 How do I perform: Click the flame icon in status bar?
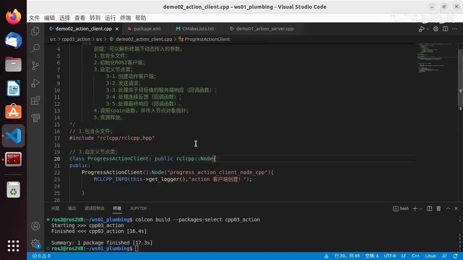[326, 256]
